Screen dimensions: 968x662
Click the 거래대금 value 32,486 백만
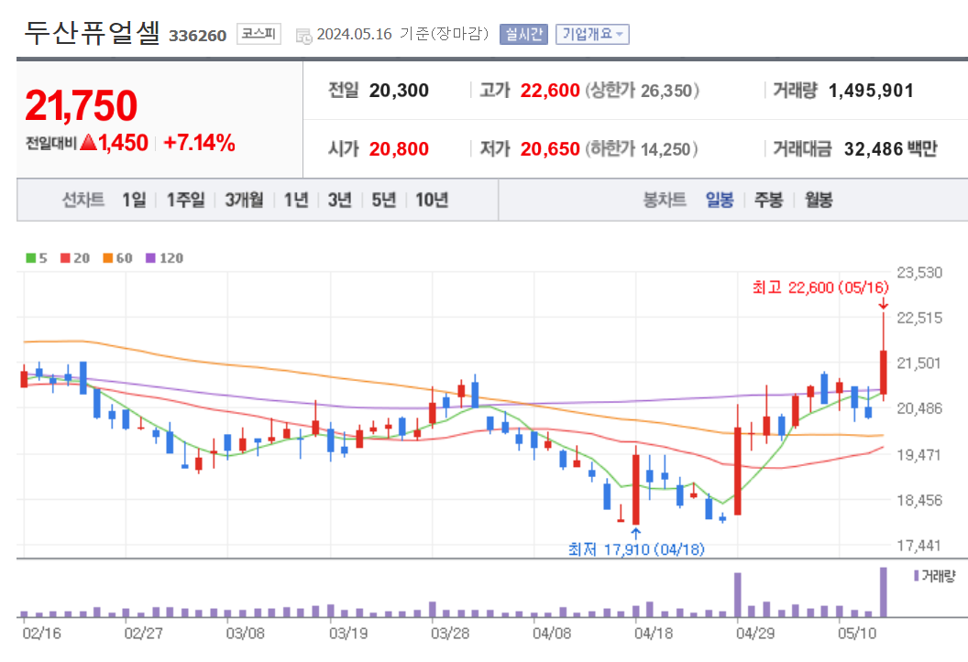point(891,148)
